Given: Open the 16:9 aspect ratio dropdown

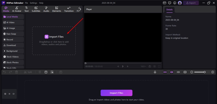Looking at the screenshot, I should pos(143,67).
